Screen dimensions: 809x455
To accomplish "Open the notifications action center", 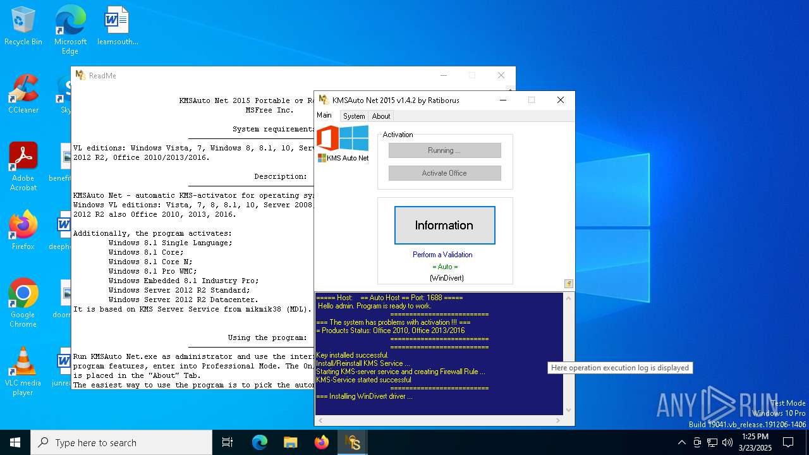I will click(x=788, y=442).
